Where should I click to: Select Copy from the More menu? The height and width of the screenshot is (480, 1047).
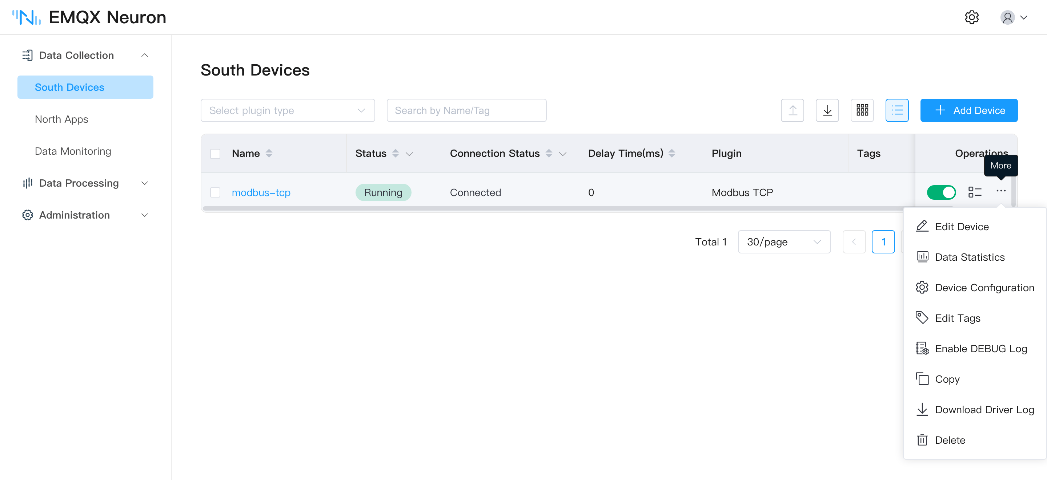(x=975, y=378)
